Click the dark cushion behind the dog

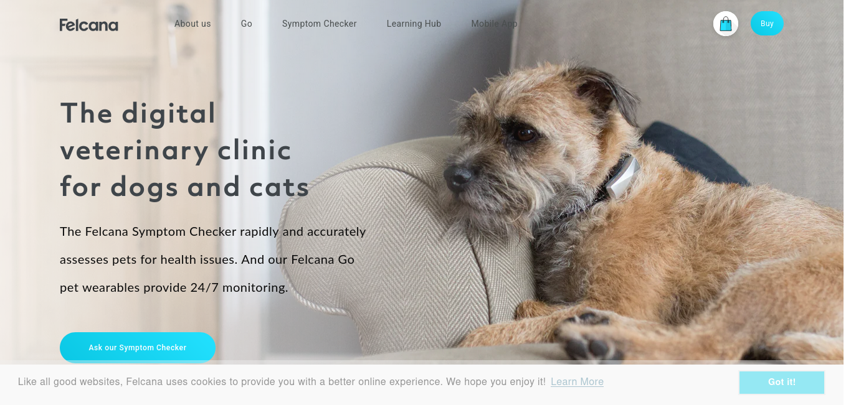[x=692, y=152]
